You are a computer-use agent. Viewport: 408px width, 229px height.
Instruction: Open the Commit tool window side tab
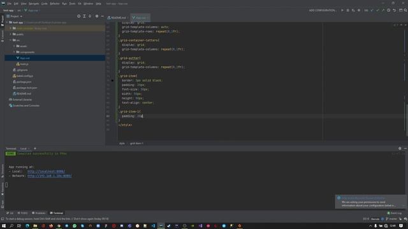point(3,36)
